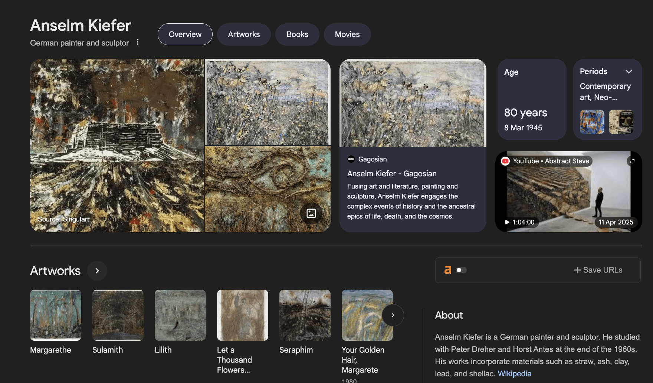Click the 'About' section heading
This screenshot has height=383, width=653.
449,315
